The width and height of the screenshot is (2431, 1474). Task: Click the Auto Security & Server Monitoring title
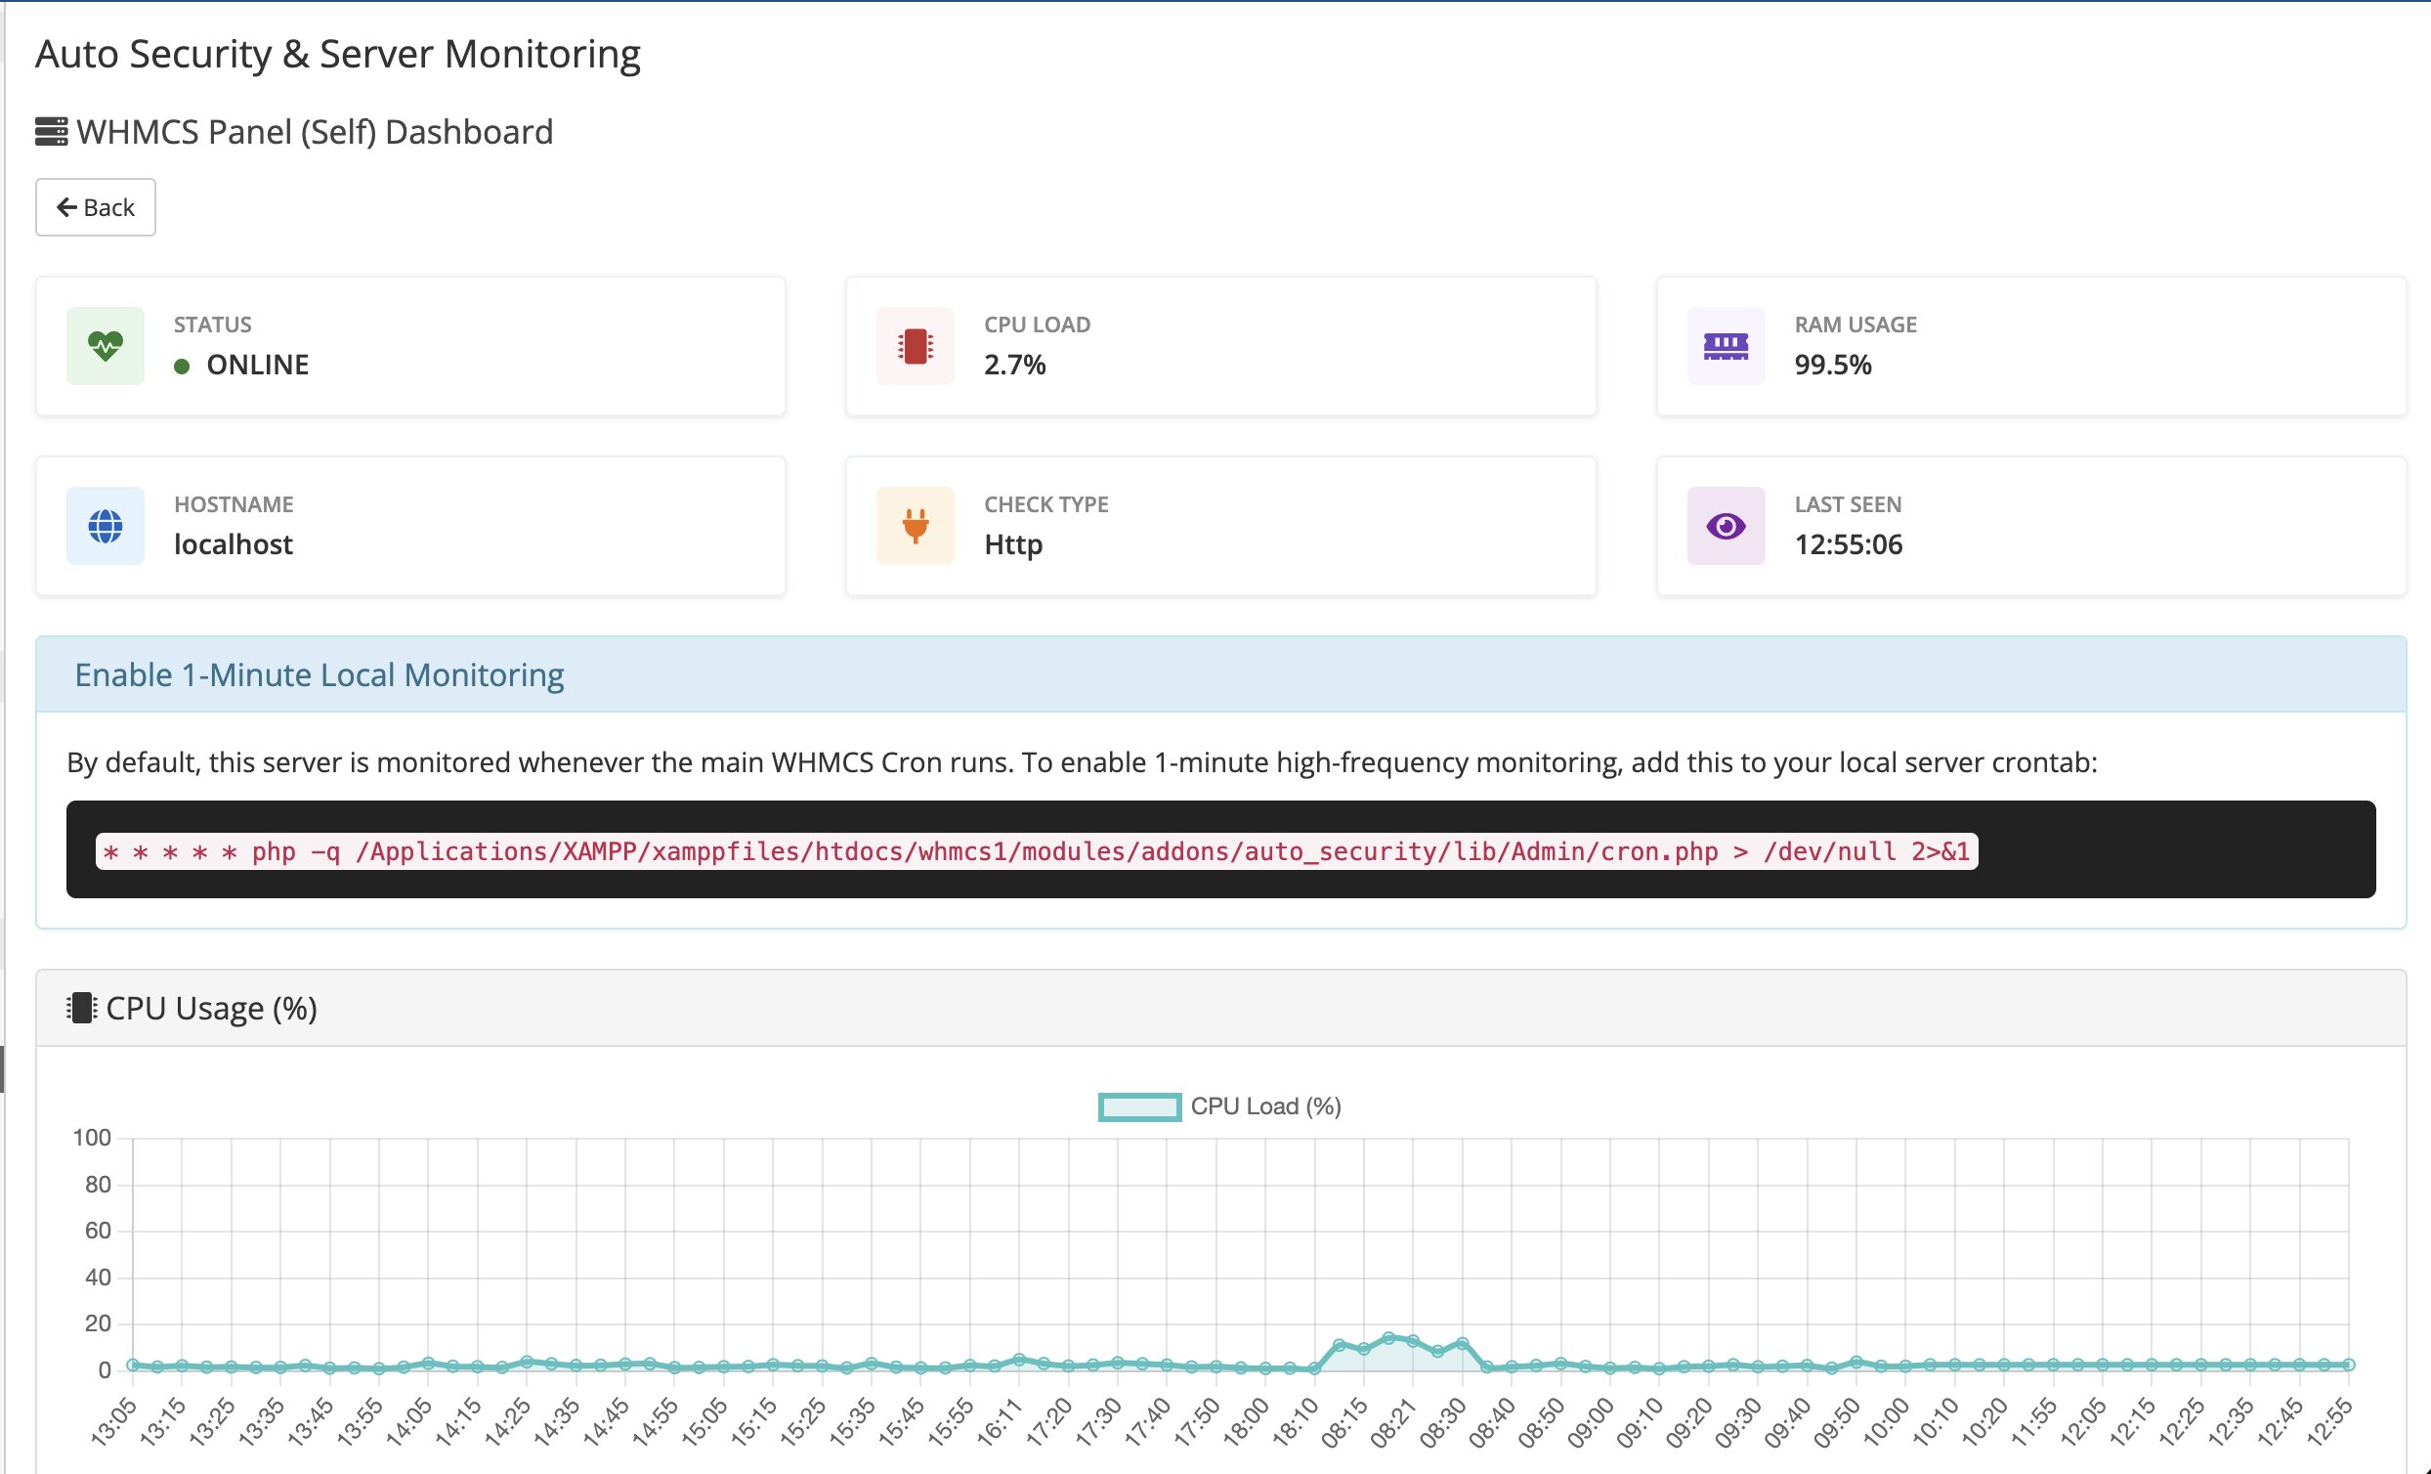338,54
